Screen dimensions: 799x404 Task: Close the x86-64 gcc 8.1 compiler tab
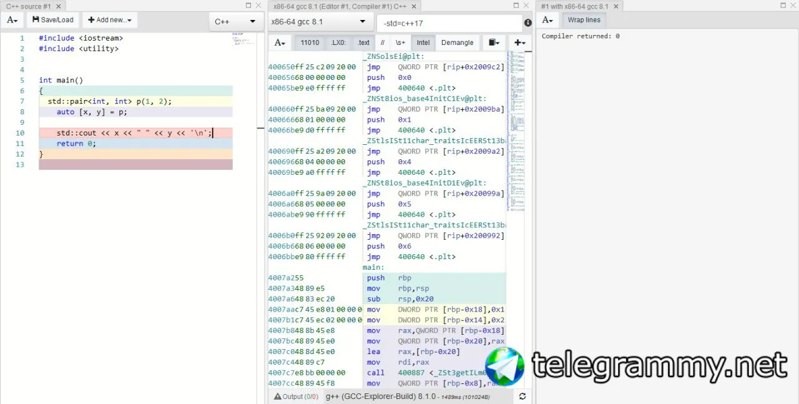pyautogui.click(x=414, y=6)
